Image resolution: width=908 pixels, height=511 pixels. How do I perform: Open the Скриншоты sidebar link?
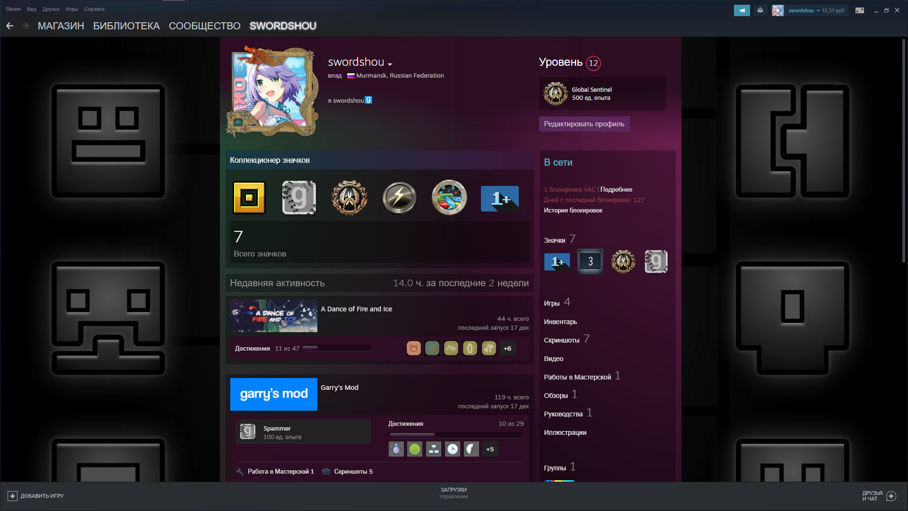562,340
